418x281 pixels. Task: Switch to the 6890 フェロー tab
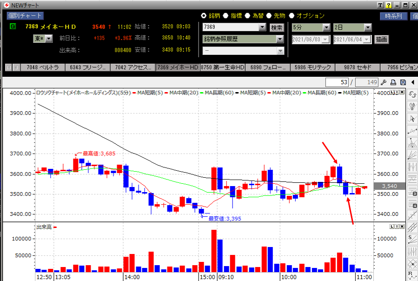pyautogui.click(x=268, y=67)
